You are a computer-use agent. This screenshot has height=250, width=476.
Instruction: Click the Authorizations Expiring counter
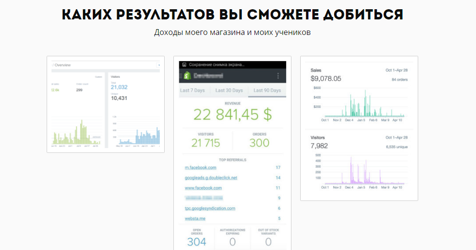[233, 237]
